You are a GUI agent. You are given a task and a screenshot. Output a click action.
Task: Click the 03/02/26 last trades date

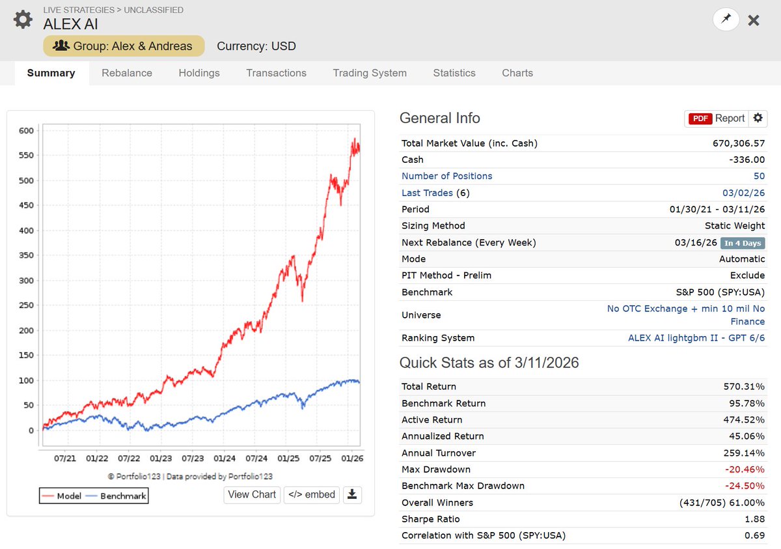pos(744,193)
